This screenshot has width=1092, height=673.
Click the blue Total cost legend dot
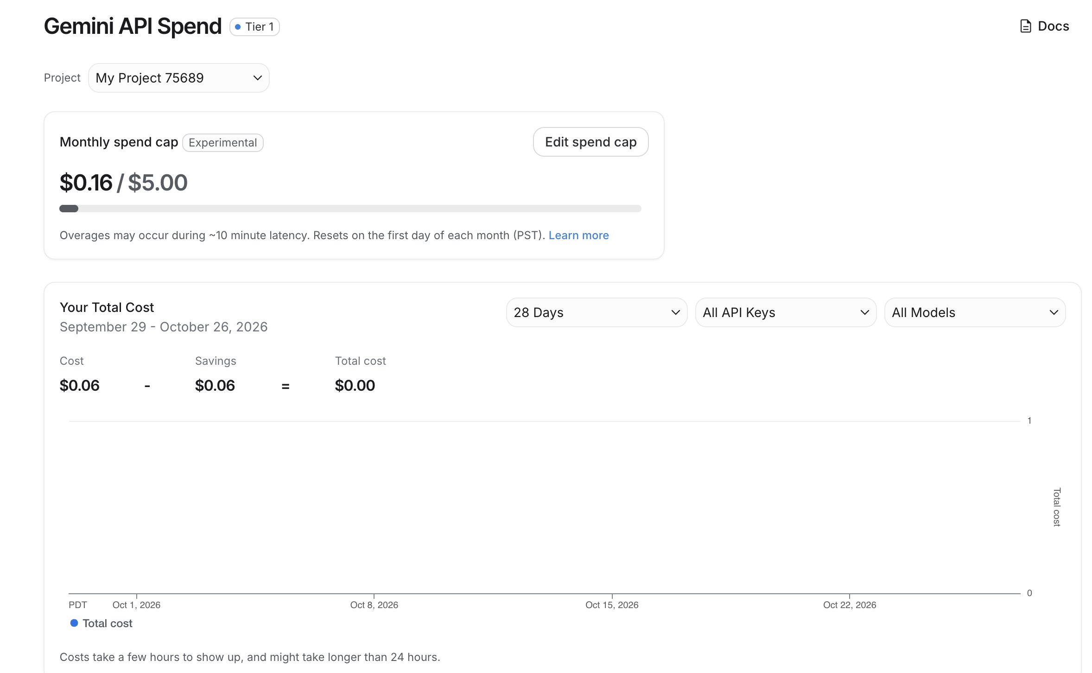point(74,623)
